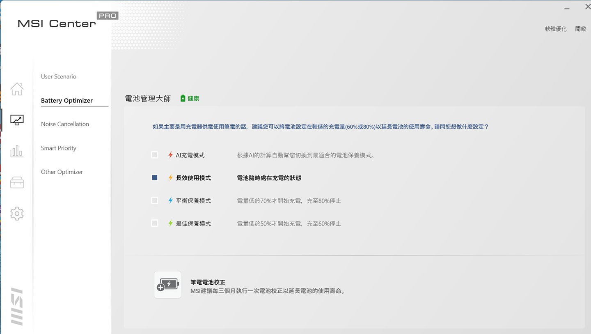The width and height of the screenshot is (591, 334).
Task: Enable the AI充電模式 checkbox
Action: point(155,155)
